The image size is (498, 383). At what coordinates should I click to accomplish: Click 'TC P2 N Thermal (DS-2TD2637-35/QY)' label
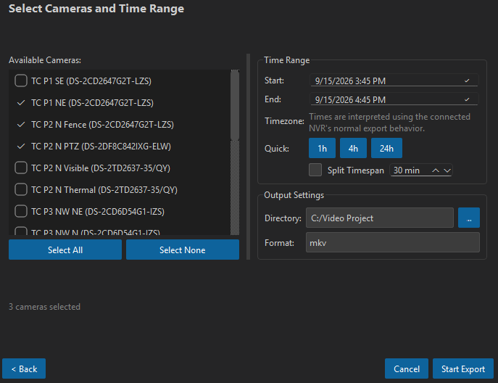104,190
